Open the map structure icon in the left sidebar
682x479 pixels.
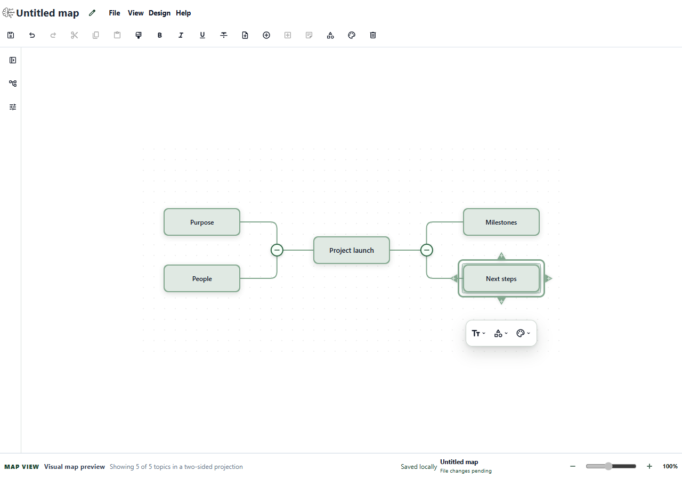pyautogui.click(x=13, y=84)
